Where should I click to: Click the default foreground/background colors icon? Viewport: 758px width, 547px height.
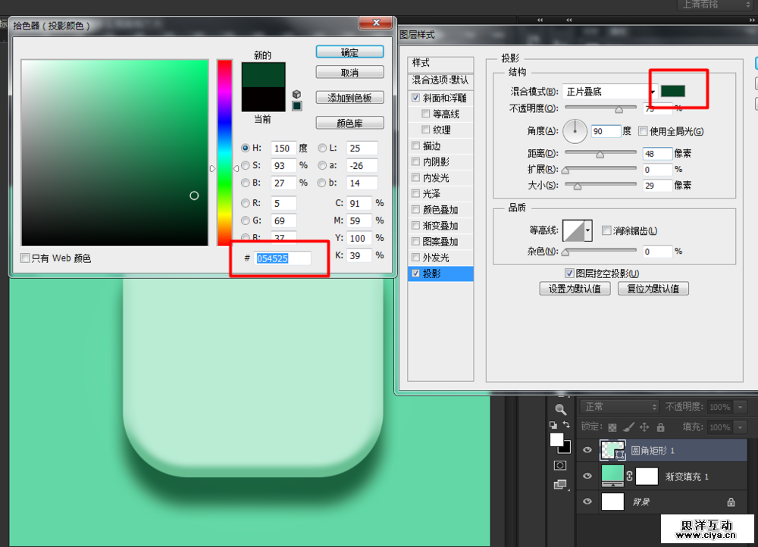(553, 425)
